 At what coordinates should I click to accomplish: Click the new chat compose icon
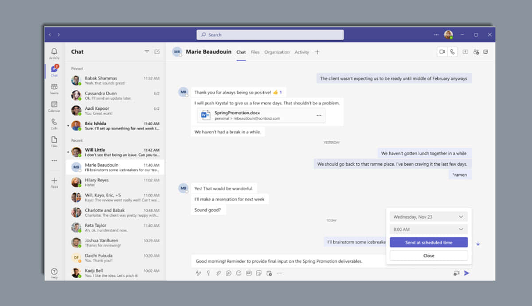click(157, 52)
